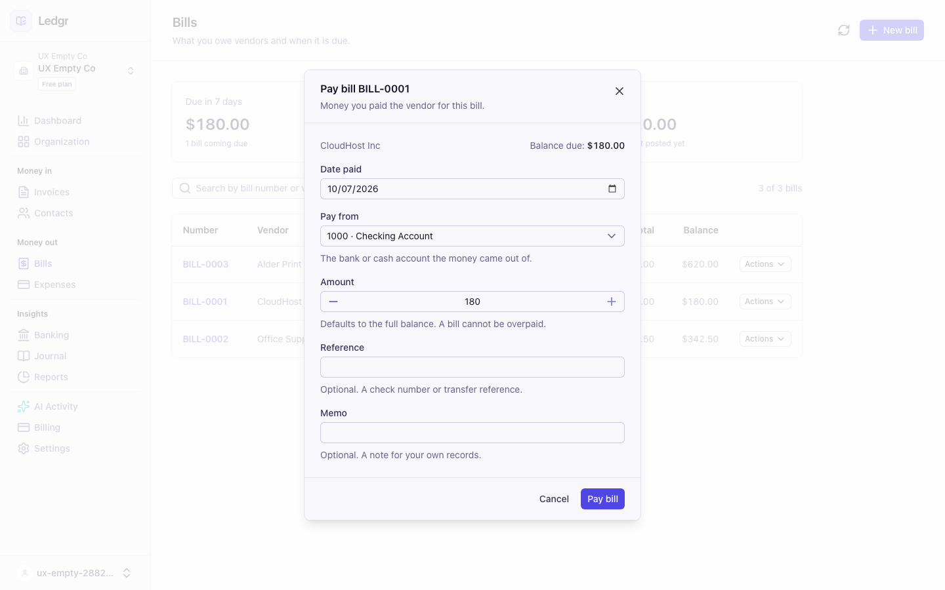The width and height of the screenshot is (945, 590).
Task: Open the BILL-0002 link
Action: click(x=205, y=339)
